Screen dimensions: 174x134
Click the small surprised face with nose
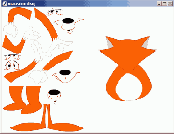coord(54,97)
